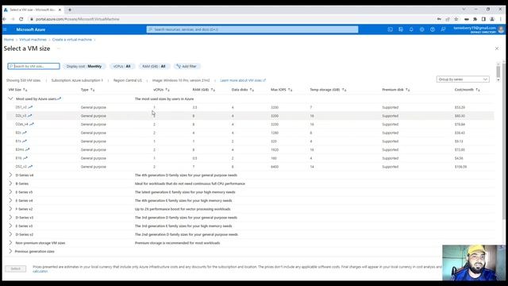Screen dimensions: 508x286
Task: Open the Azure portal hamburger menu
Action: [5, 29]
